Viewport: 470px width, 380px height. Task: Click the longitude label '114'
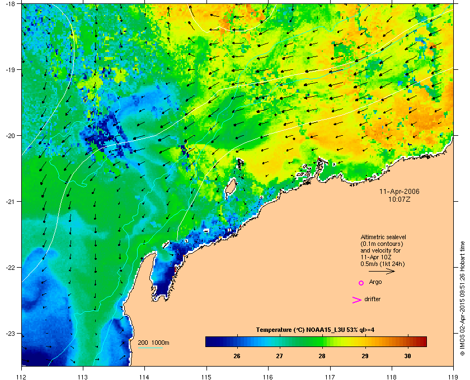click(145, 377)
